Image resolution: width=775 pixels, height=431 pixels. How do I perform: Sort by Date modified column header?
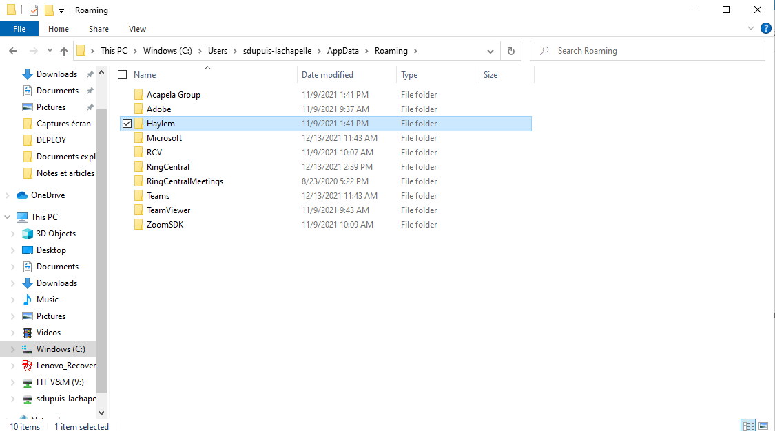(327, 75)
